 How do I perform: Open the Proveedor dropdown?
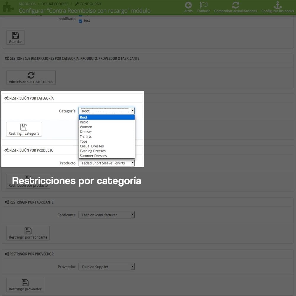[x=106, y=267]
